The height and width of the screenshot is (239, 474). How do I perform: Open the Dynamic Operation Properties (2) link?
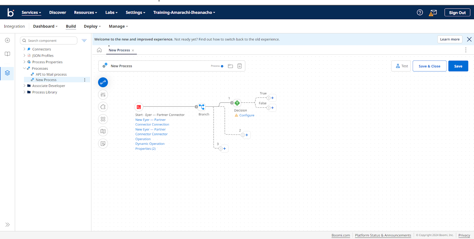tap(150, 146)
